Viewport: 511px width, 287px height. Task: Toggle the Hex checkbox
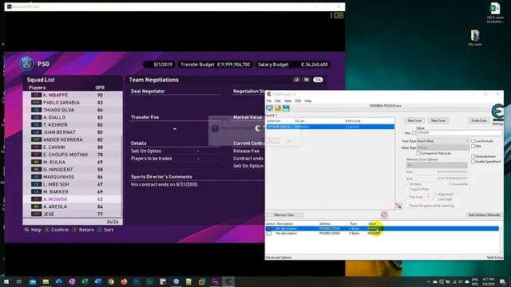(x=414, y=133)
